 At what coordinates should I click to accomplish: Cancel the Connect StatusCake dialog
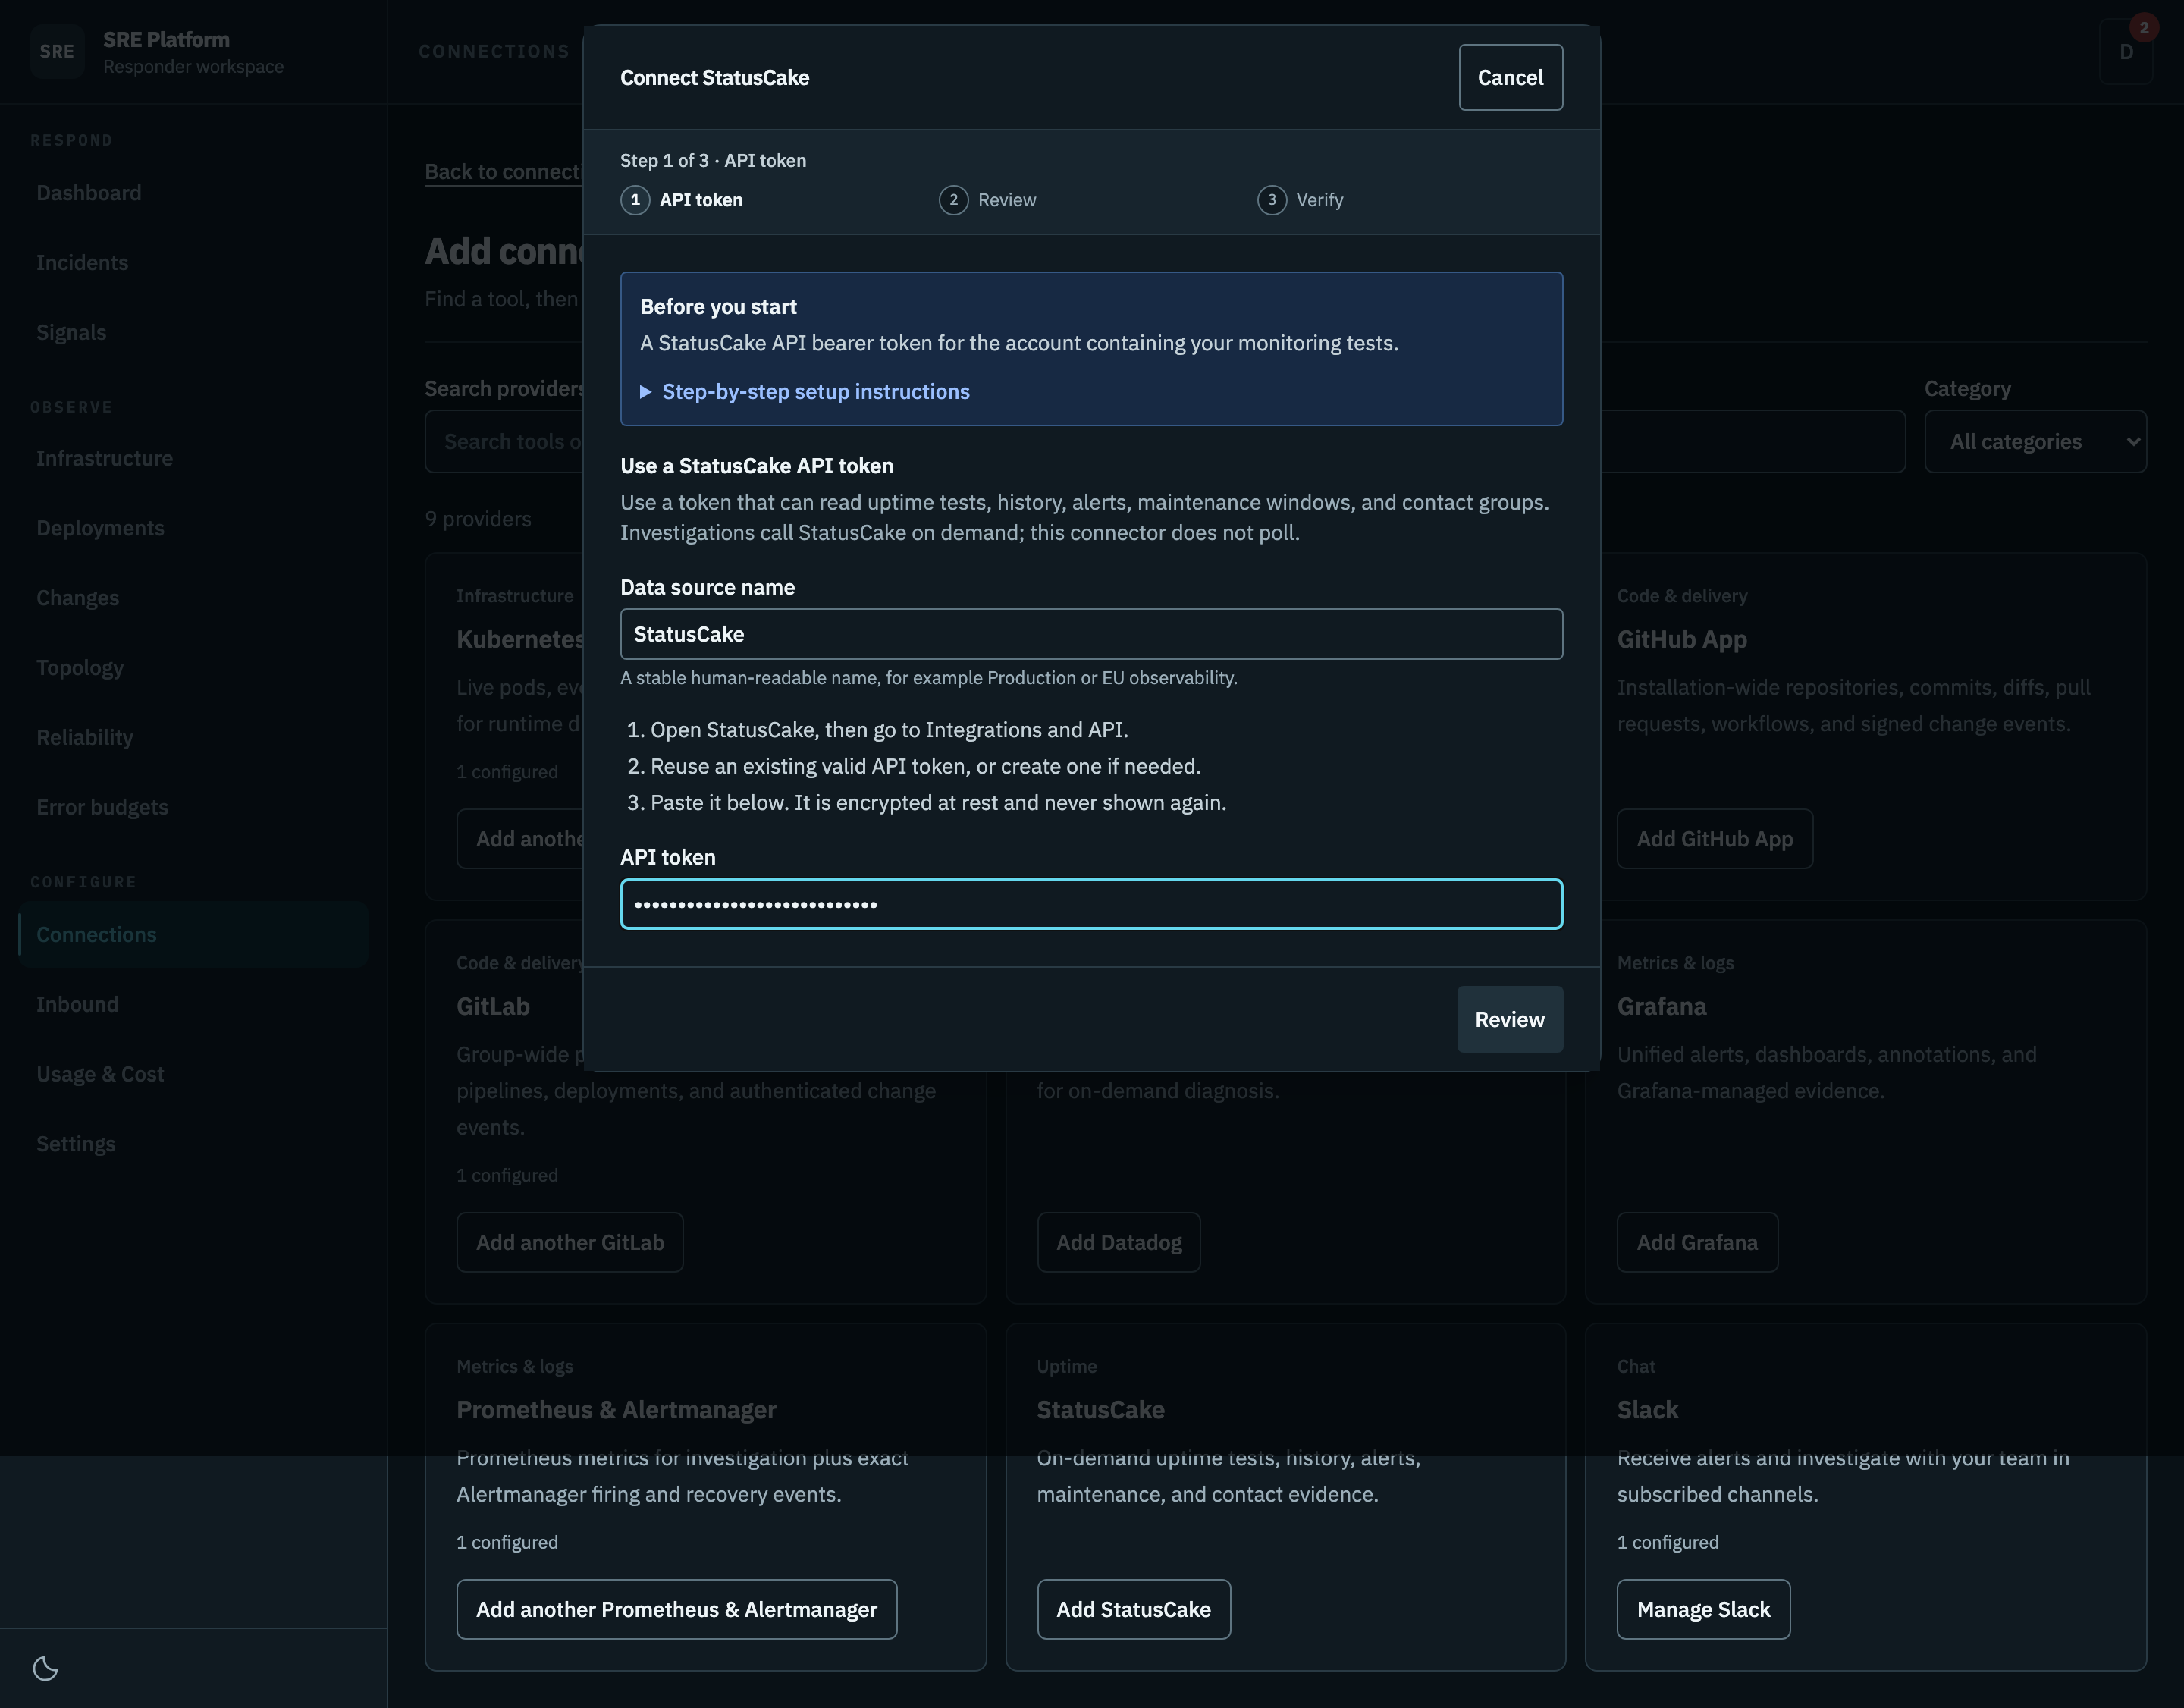pos(1510,77)
